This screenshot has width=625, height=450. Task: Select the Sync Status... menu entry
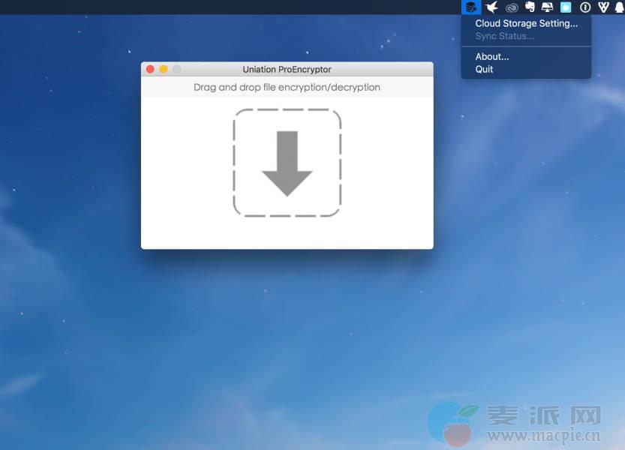point(504,36)
